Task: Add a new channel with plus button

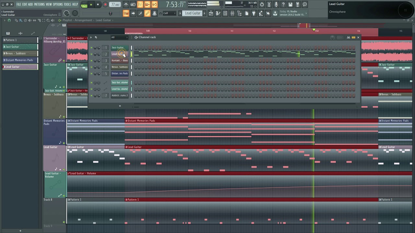Action: point(120,106)
